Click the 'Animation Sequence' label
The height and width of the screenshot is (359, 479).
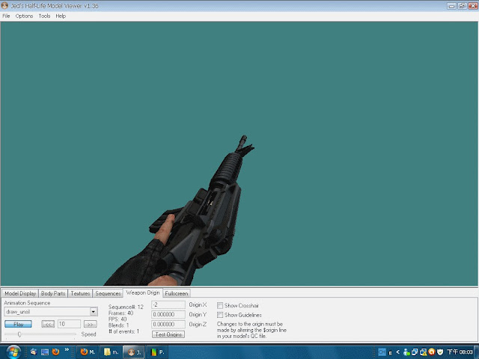[x=27, y=303]
